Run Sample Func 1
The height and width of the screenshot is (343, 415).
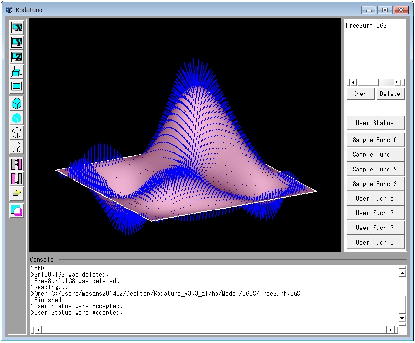(375, 155)
